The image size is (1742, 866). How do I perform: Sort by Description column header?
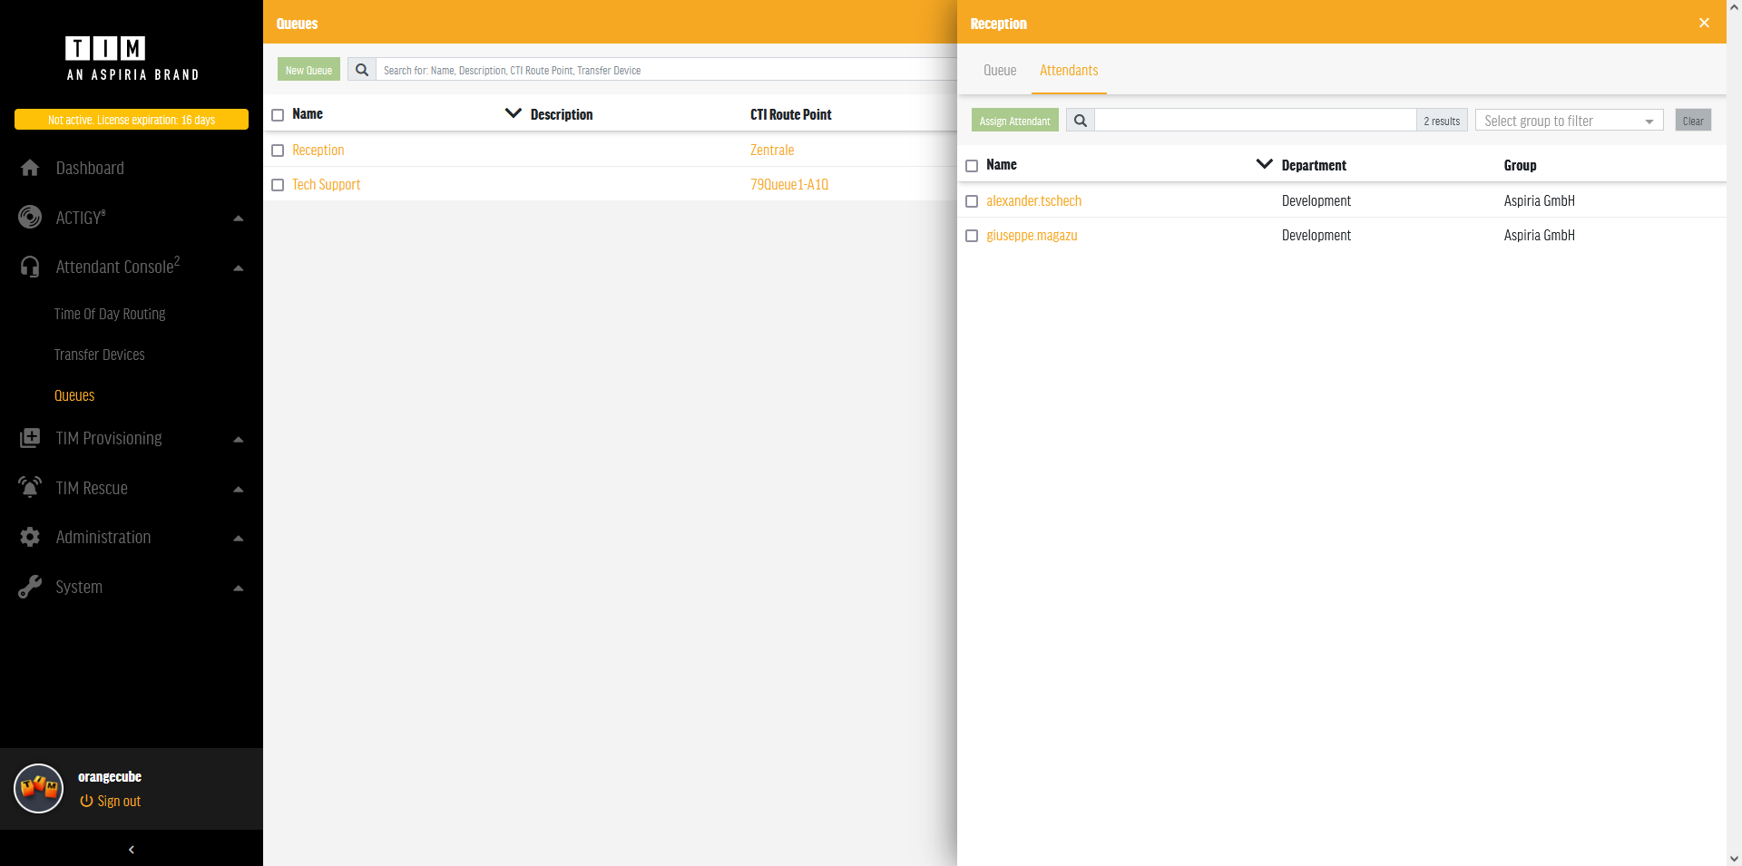562,114
